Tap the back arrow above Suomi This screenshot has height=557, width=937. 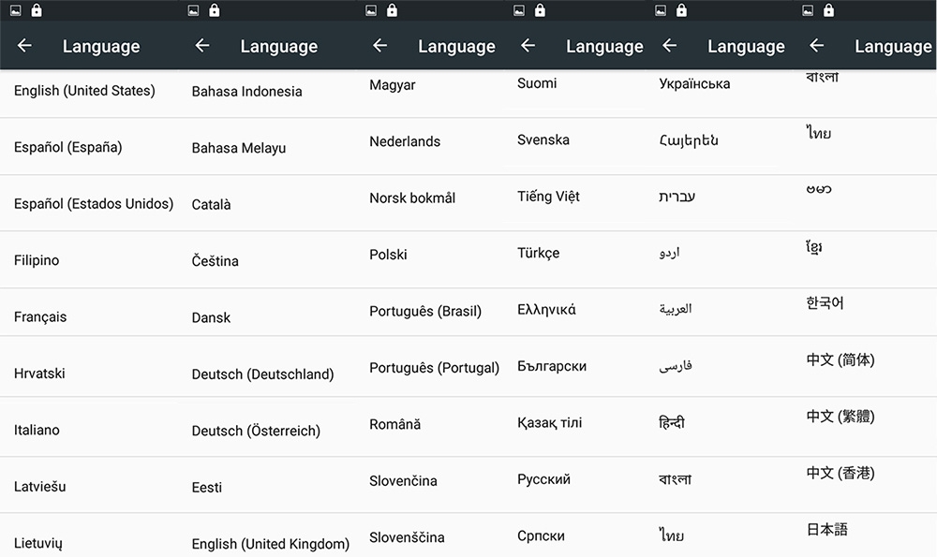[528, 46]
